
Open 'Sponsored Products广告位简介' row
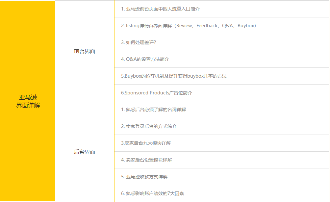pyautogui.click(x=221, y=93)
